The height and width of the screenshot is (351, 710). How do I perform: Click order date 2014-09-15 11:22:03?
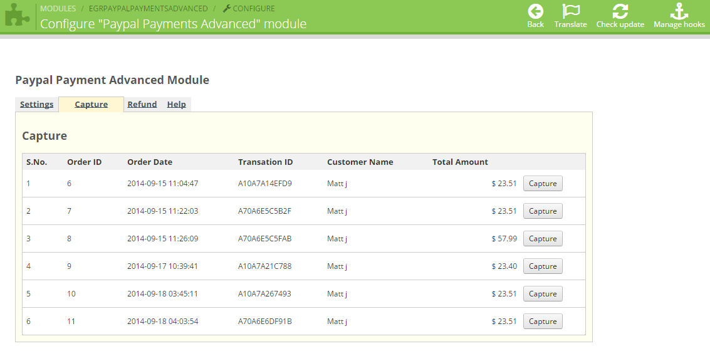(x=162, y=211)
